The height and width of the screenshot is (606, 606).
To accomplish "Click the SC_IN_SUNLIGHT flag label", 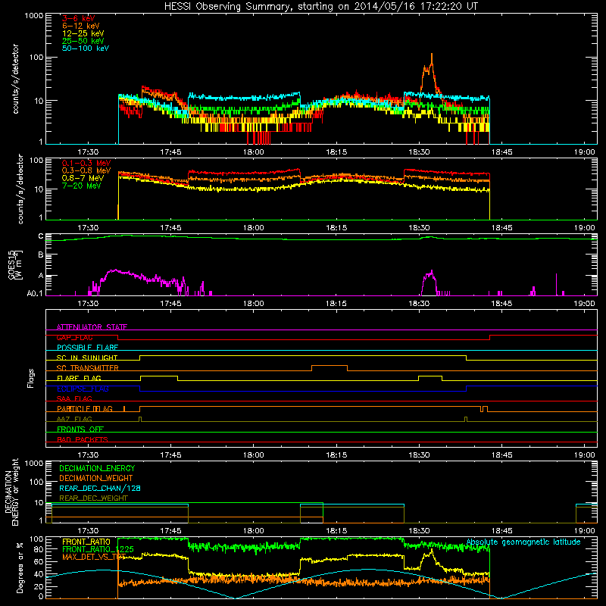I will [87, 358].
